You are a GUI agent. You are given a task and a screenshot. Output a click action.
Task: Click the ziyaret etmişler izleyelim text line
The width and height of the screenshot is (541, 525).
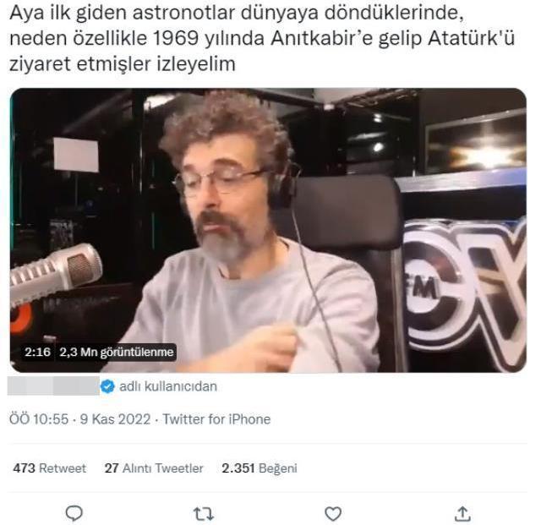(x=123, y=64)
